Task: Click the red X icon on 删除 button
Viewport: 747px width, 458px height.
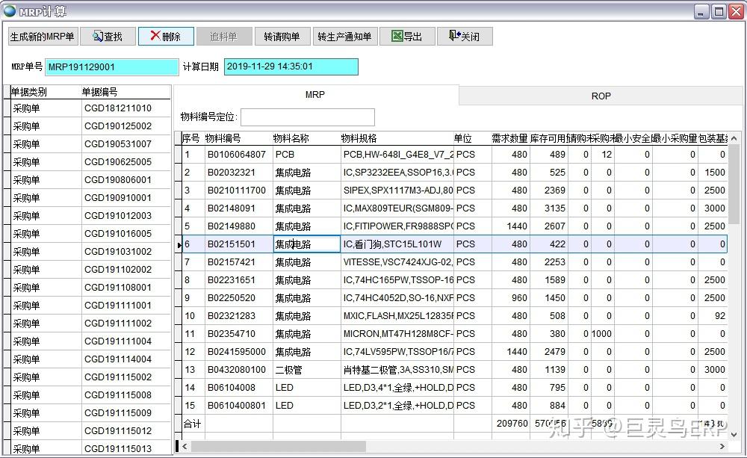Action: click(x=155, y=36)
